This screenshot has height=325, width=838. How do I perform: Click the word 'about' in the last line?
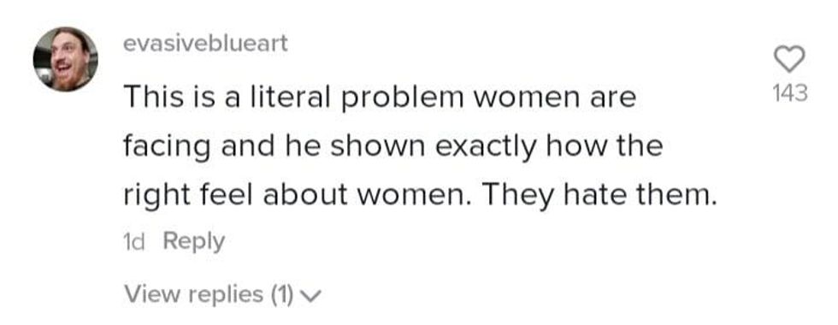tap(305, 196)
